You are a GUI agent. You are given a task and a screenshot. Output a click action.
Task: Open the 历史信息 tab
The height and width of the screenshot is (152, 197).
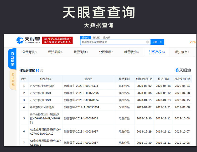click(x=182, y=52)
